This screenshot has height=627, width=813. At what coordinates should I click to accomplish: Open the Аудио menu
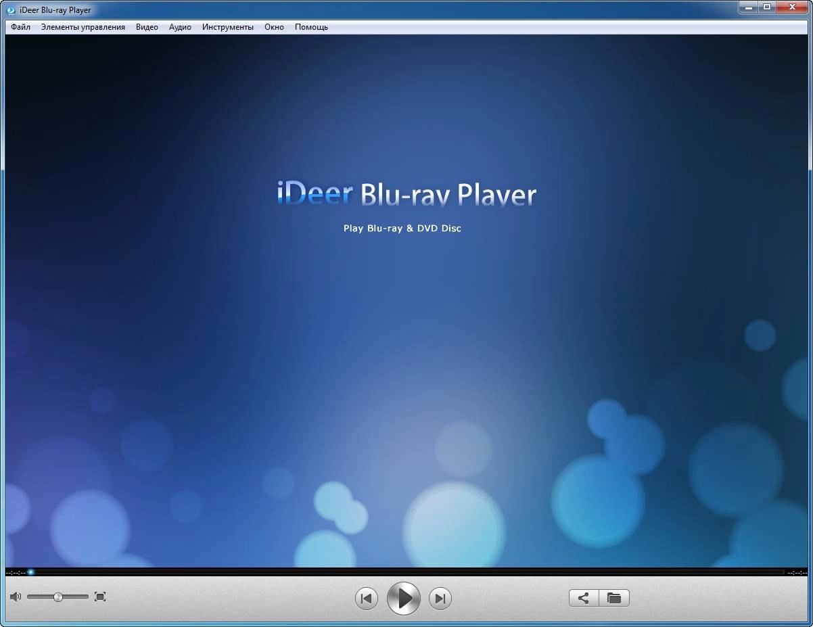180,27
